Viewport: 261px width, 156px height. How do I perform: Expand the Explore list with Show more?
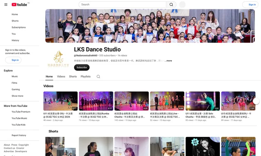click(17, 96)
